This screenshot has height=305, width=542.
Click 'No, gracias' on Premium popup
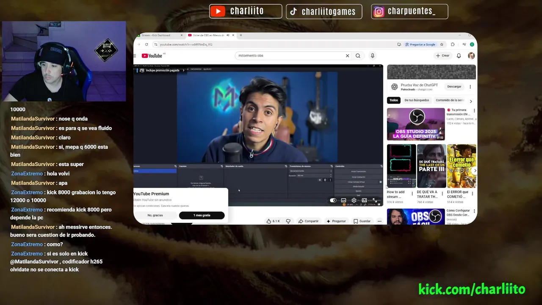coord(155,215)
